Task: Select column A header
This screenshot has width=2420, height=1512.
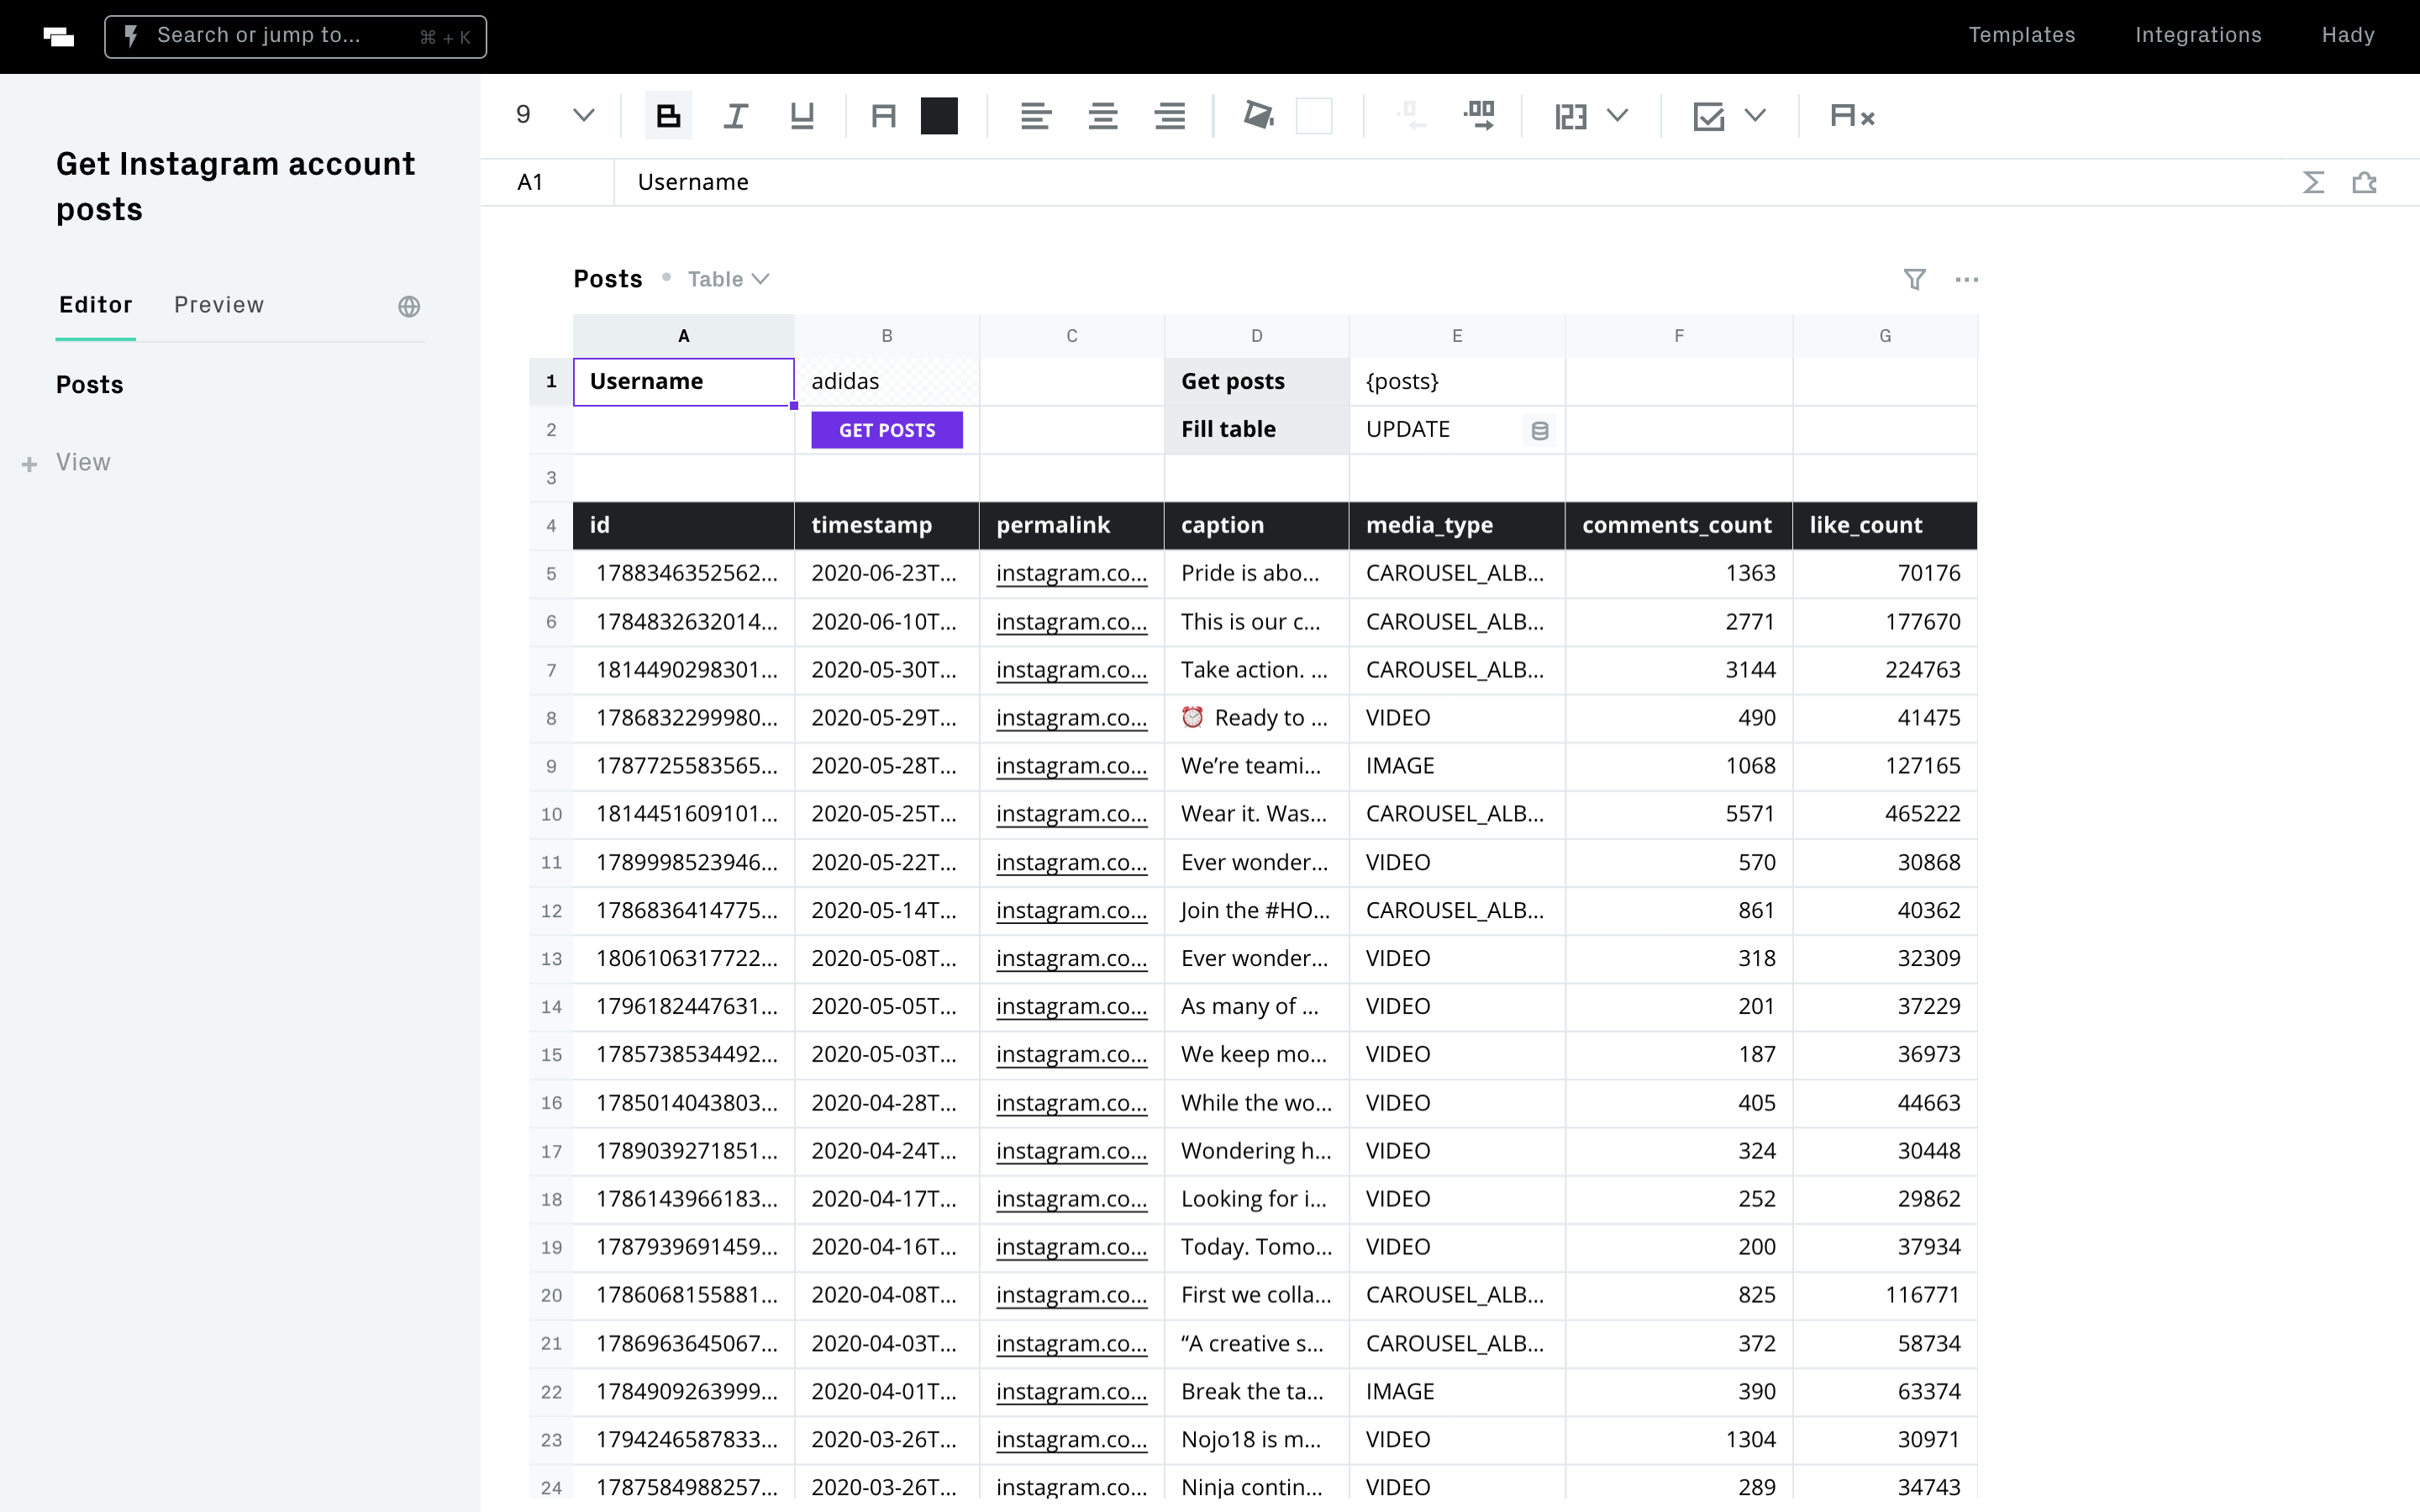Action: (x=683, y=336)
